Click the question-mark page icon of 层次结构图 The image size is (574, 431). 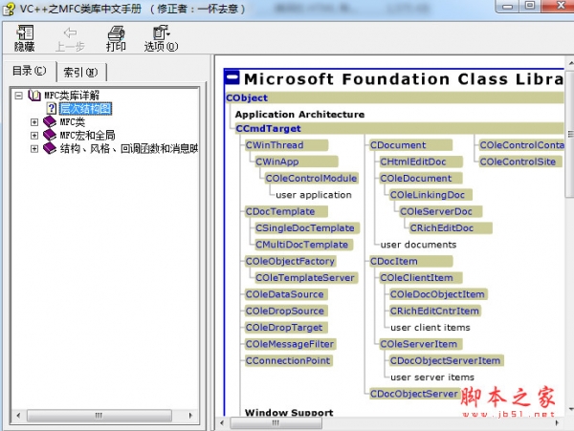[x=52, y=109]
